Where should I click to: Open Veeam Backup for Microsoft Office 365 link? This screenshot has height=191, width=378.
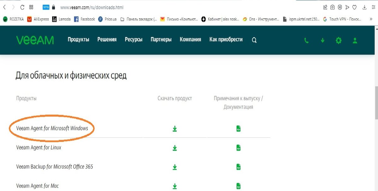(x=54, y=166)
